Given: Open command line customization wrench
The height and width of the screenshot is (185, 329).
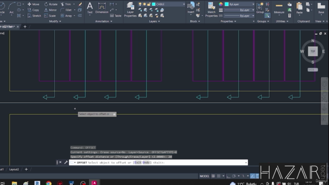Looking at the screenshot, I should 66,162.
